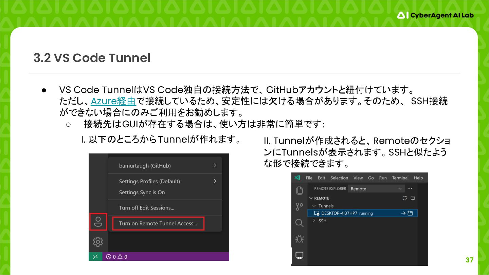Follow the Azure経由 hyperlink
This screenshot has width=489, height=275.
(113, 101)
